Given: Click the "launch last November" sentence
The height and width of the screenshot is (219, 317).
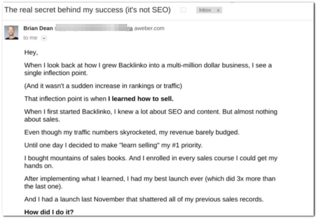Looking at the screenshot, I should click(x=143, y=199).
